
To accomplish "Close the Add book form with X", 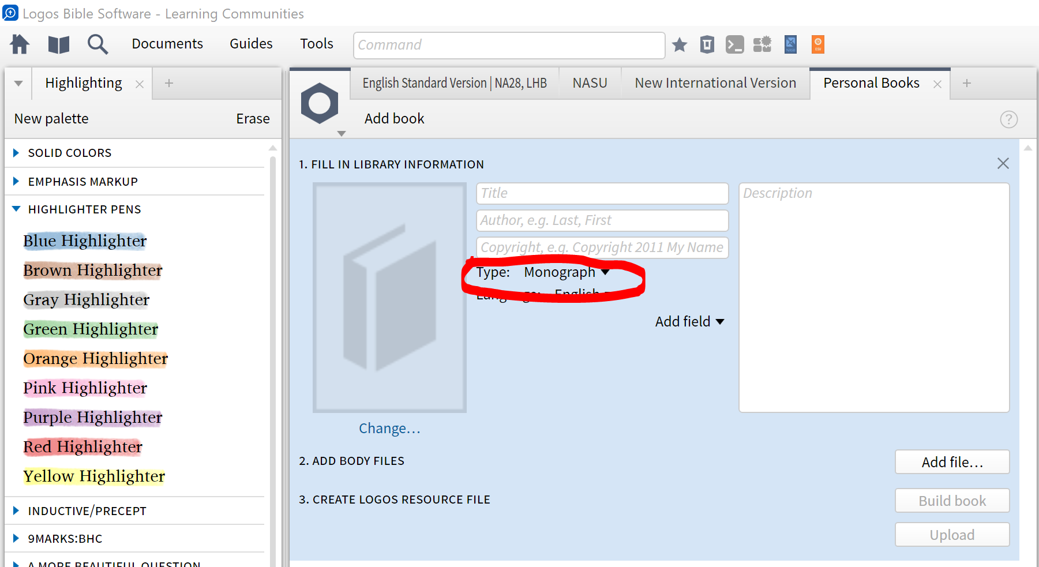I will click(1003, 163).
